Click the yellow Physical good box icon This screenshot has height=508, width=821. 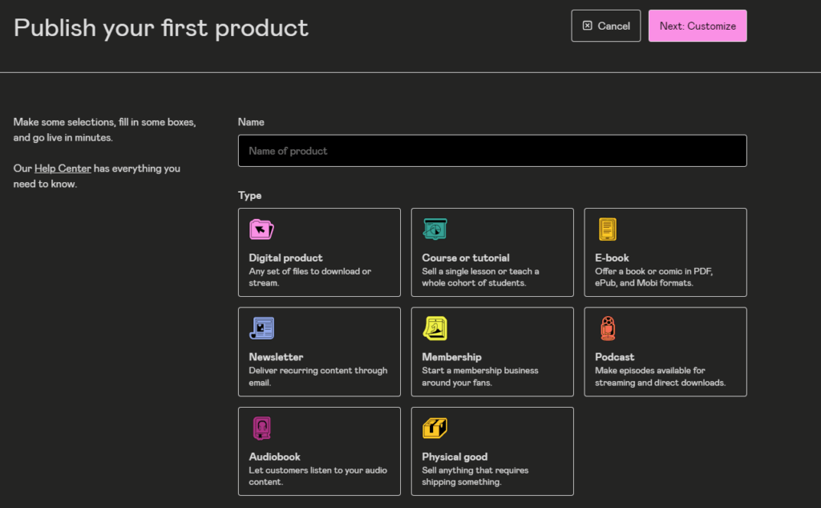click(435, 428)
